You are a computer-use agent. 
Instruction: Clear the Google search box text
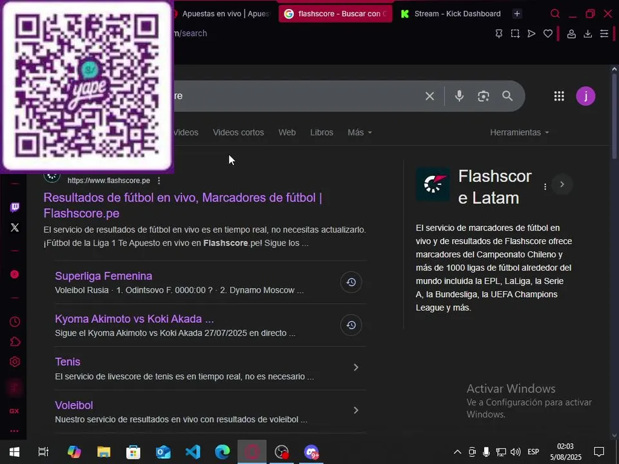coord(430,96)
